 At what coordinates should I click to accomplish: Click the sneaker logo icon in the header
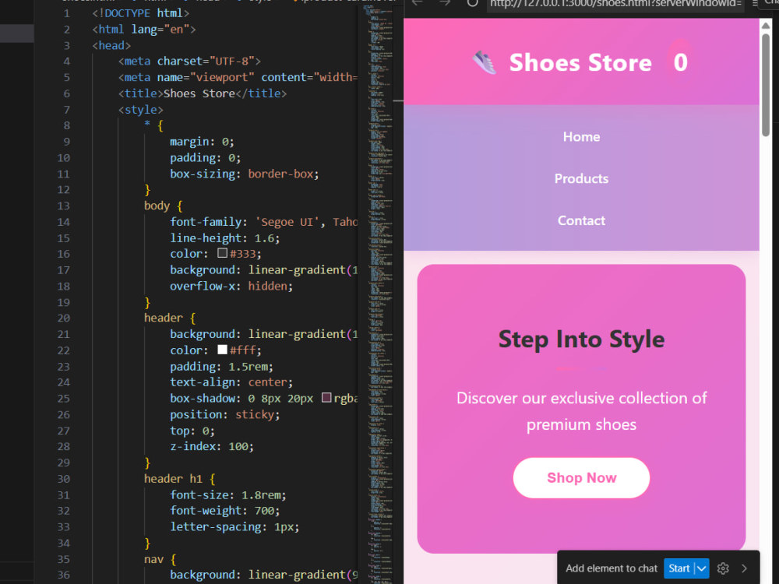point(485,62)
